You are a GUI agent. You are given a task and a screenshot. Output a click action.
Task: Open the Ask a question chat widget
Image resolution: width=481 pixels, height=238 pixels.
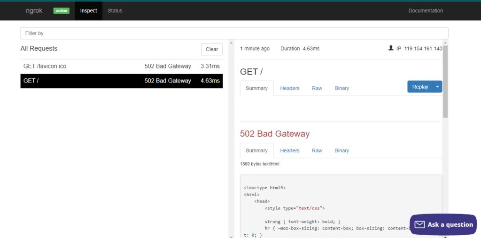pos(443,224)
